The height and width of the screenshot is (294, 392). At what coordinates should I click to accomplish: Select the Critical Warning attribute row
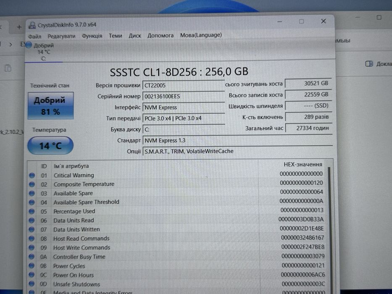[x=177, y=175]
